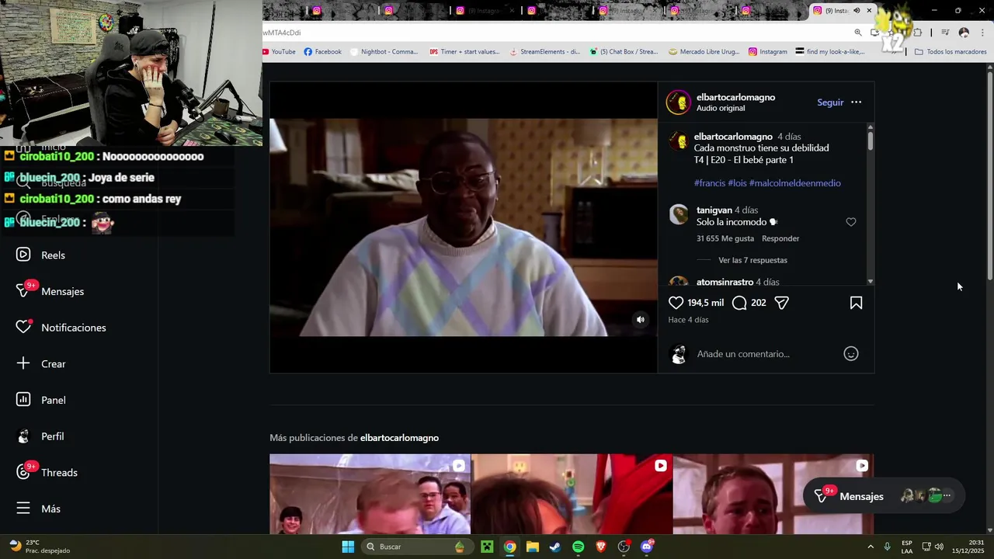Open the YouTube bookmark

[279, 52]
